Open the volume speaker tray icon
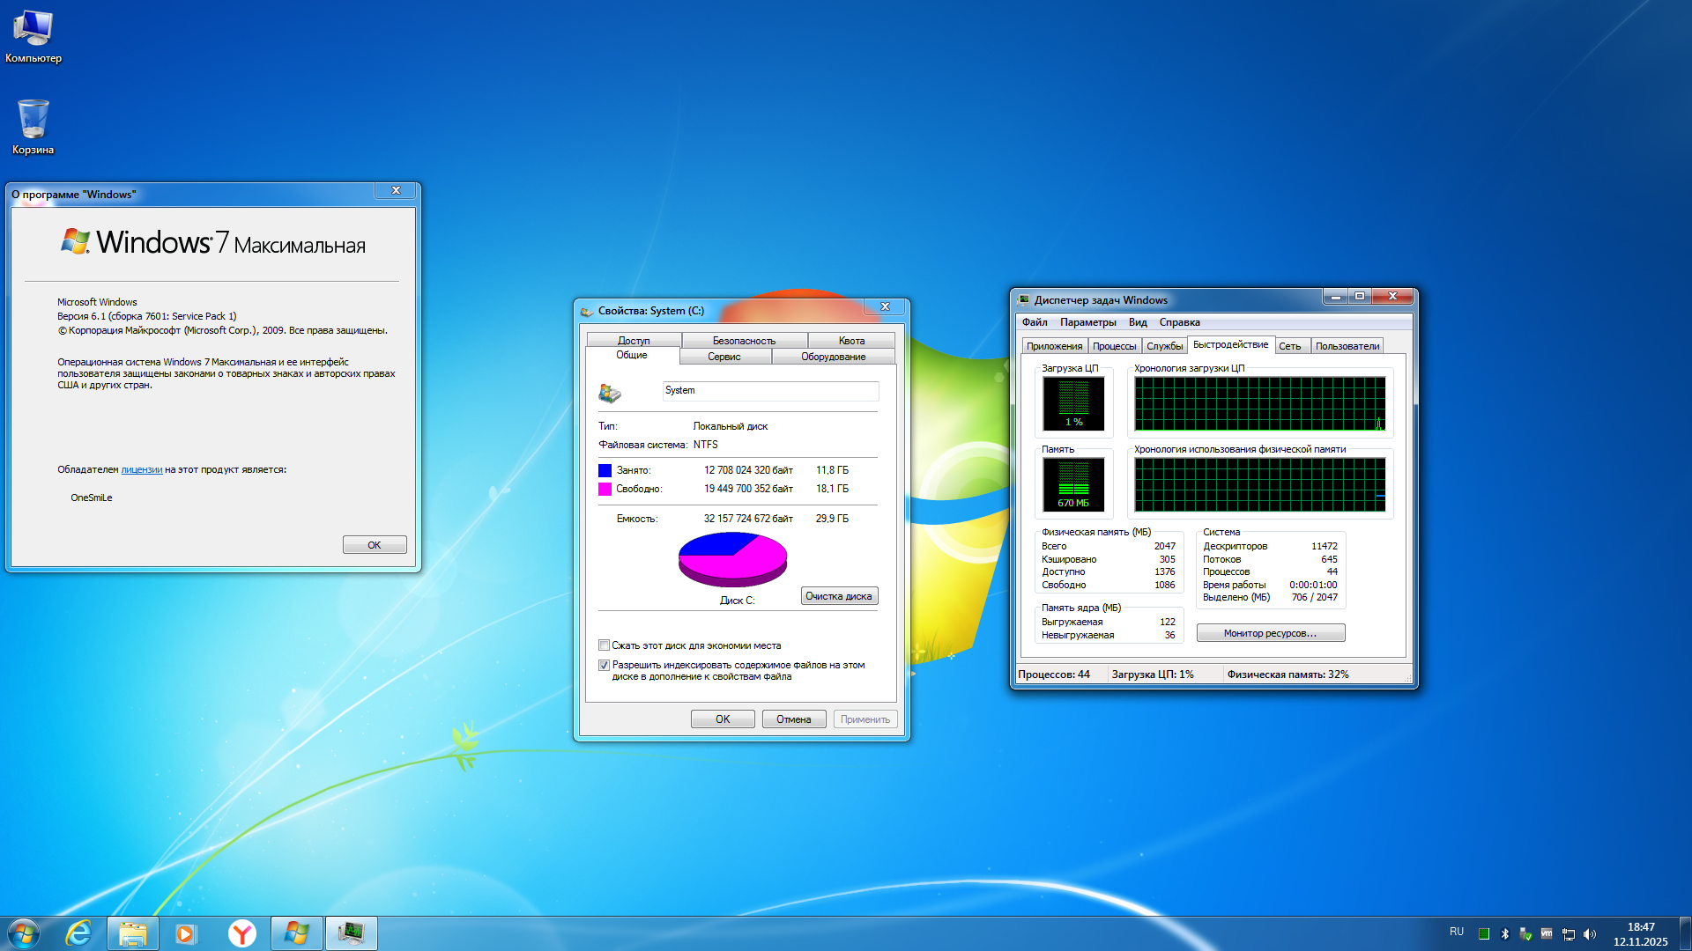The height and width of the screenshot is (951, 1692). (1590, 934)
